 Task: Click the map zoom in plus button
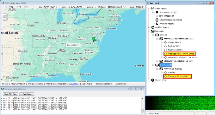5,15
